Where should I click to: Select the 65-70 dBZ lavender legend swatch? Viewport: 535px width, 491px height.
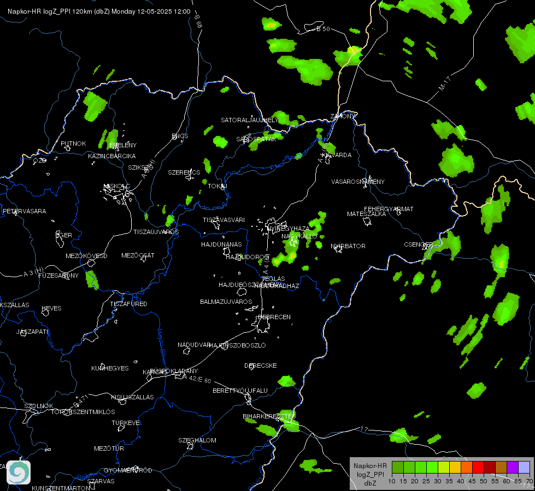tap(524, 467)
